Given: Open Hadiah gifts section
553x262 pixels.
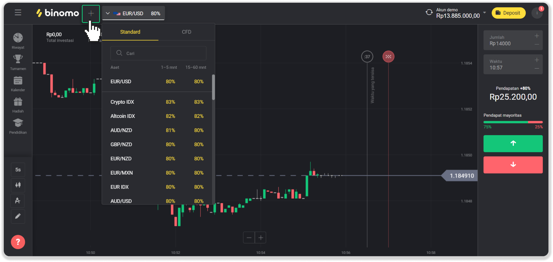Looking at the screenshot, I should point(18,105).
